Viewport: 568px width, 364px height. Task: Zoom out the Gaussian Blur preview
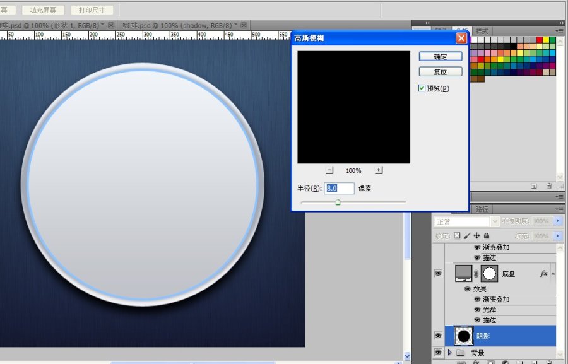pos(329,170)
